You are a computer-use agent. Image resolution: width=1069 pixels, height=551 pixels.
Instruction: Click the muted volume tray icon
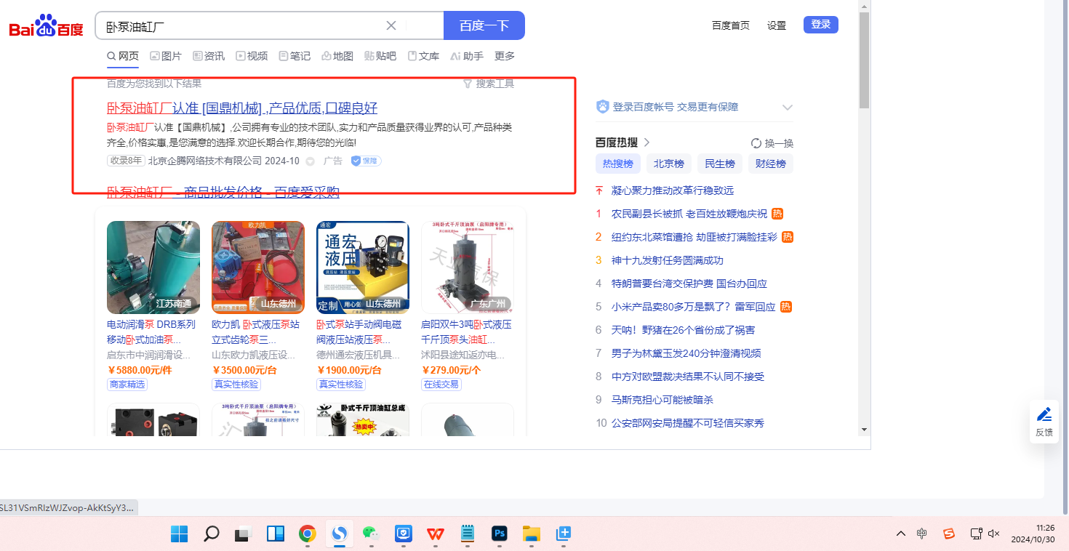(x=994, y=534)
